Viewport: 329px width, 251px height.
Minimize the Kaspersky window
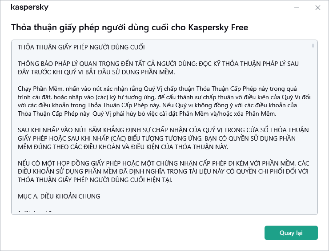[297, 8]
